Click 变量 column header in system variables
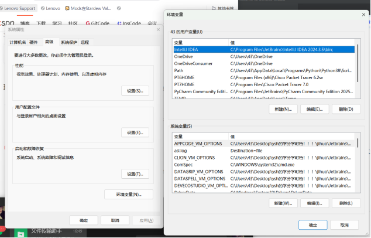 click(201, 137)
